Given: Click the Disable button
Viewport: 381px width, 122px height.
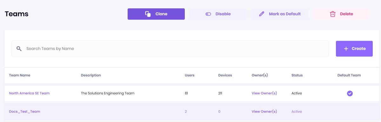Looking at the screenshot, I should tap(218, 14).
